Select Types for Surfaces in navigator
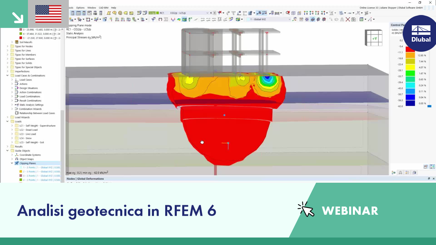Viewport: 436px width, 245px height. [25, 59]
